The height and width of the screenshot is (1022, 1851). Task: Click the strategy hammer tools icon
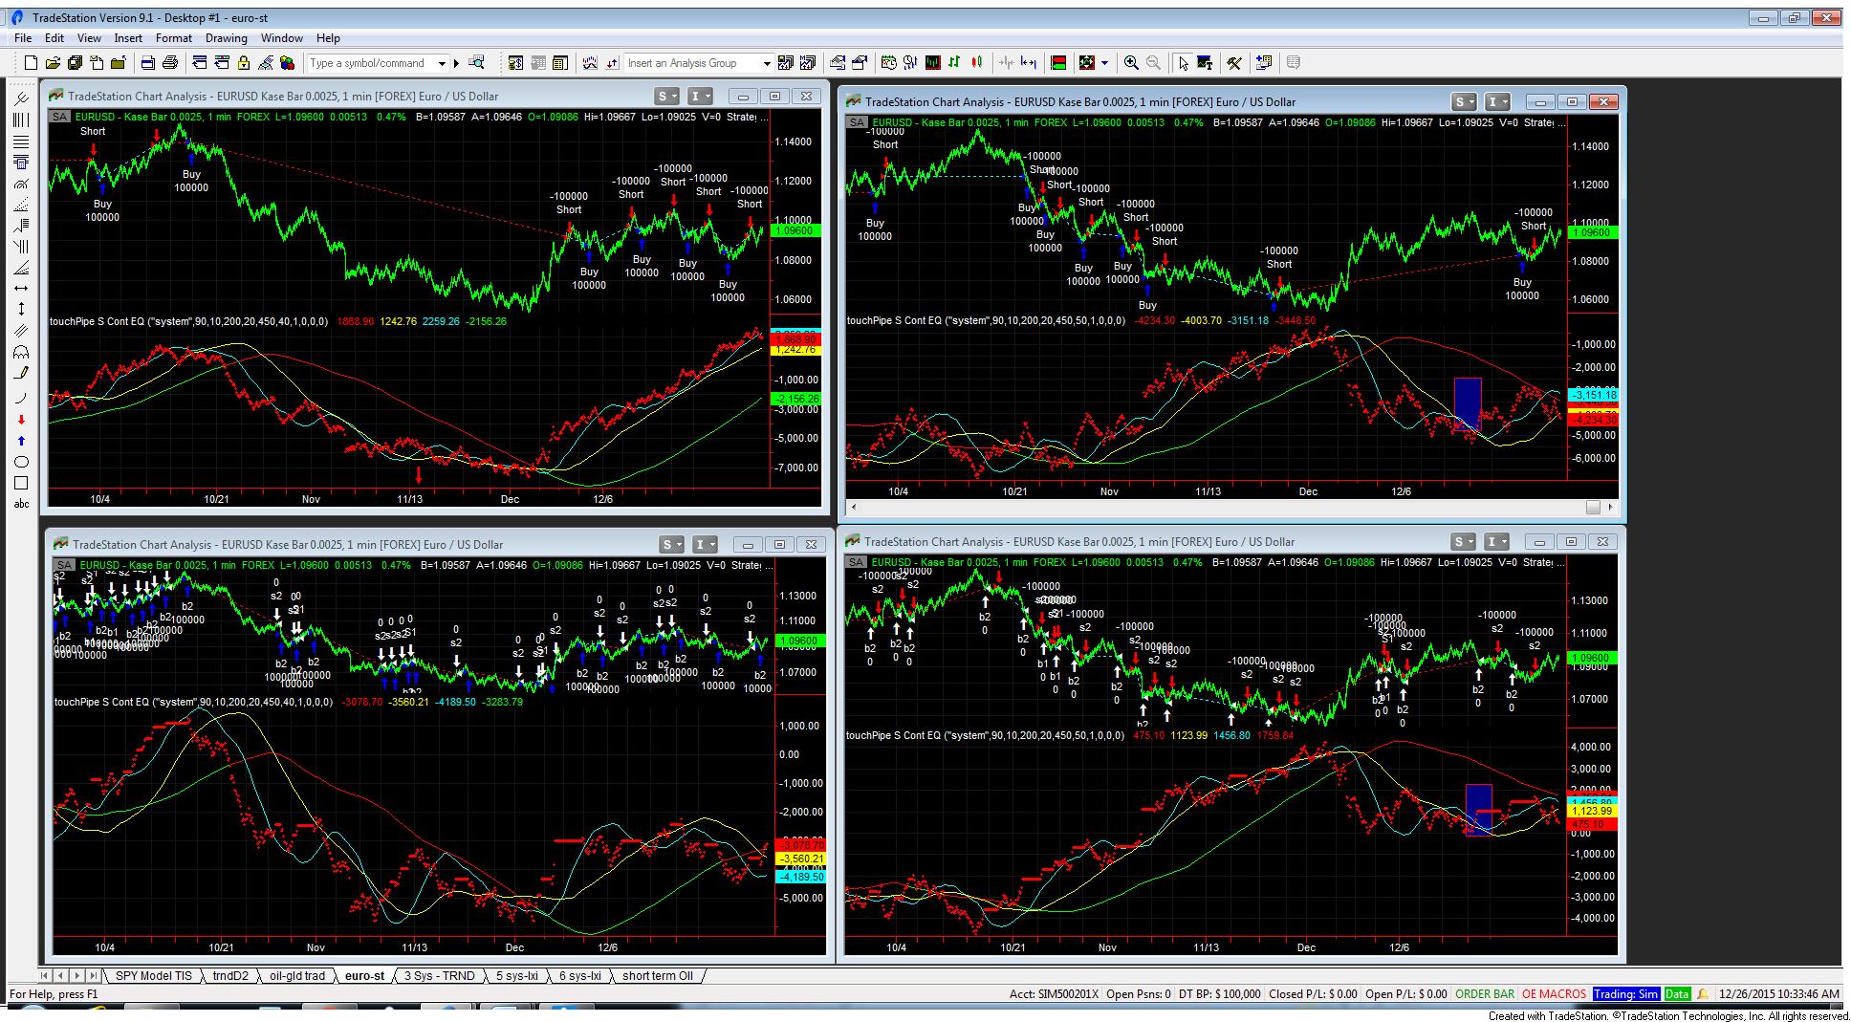click(x=1234, y=63)
